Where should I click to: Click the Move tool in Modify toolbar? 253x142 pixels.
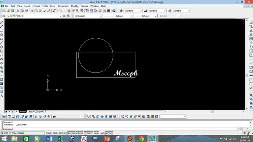[251, 43]
